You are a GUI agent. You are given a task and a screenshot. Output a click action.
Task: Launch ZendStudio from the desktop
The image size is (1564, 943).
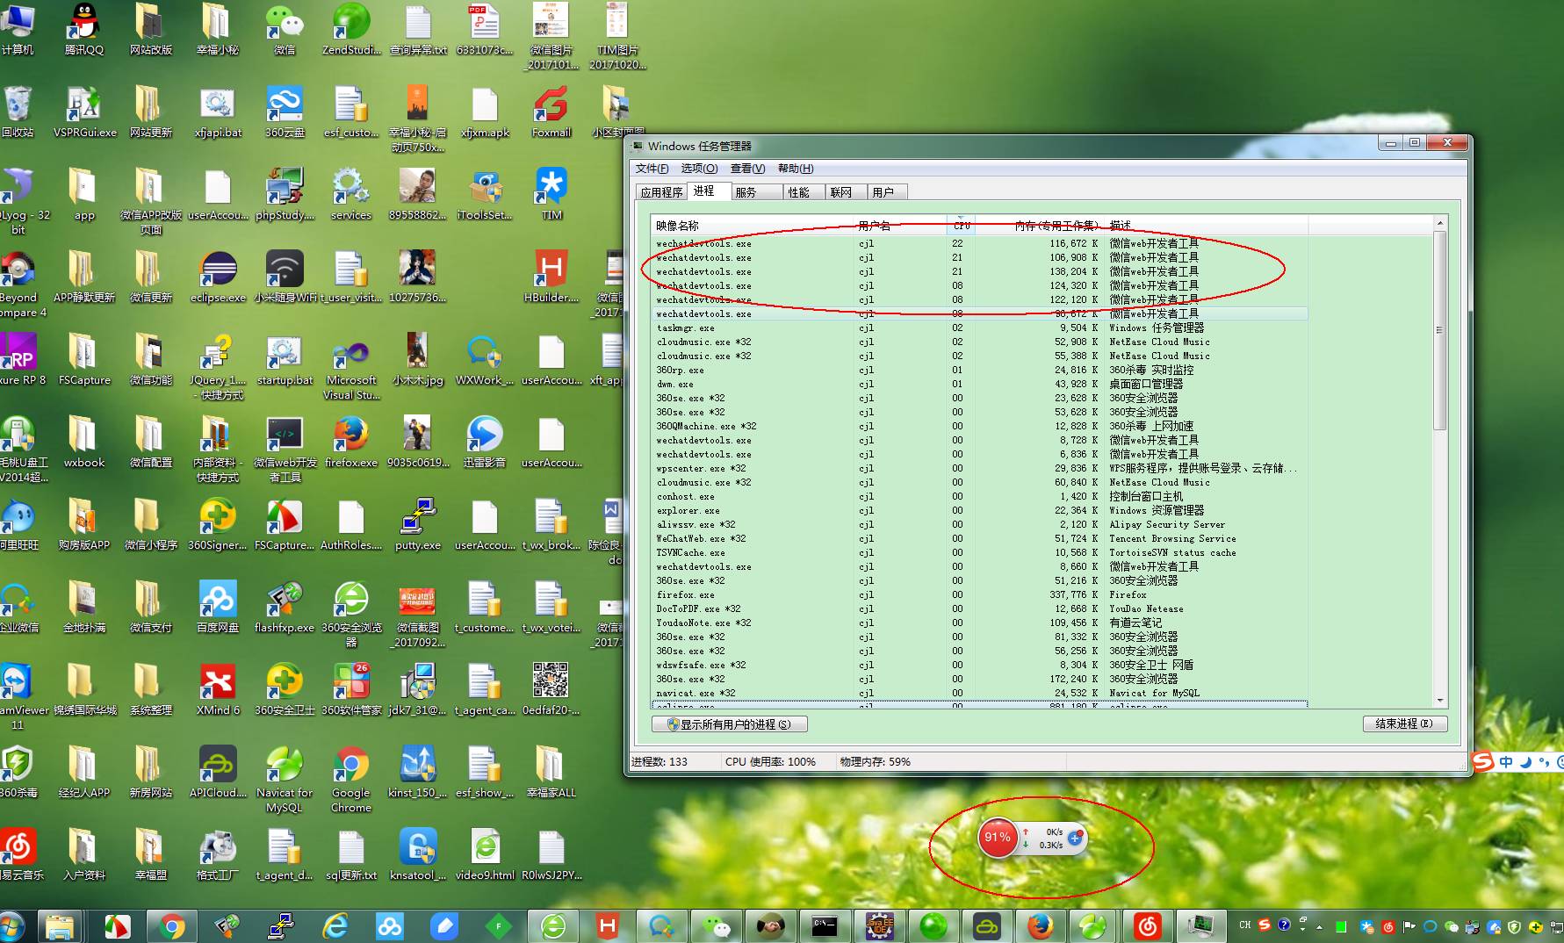pyautogui.click(x=351, y=30)
